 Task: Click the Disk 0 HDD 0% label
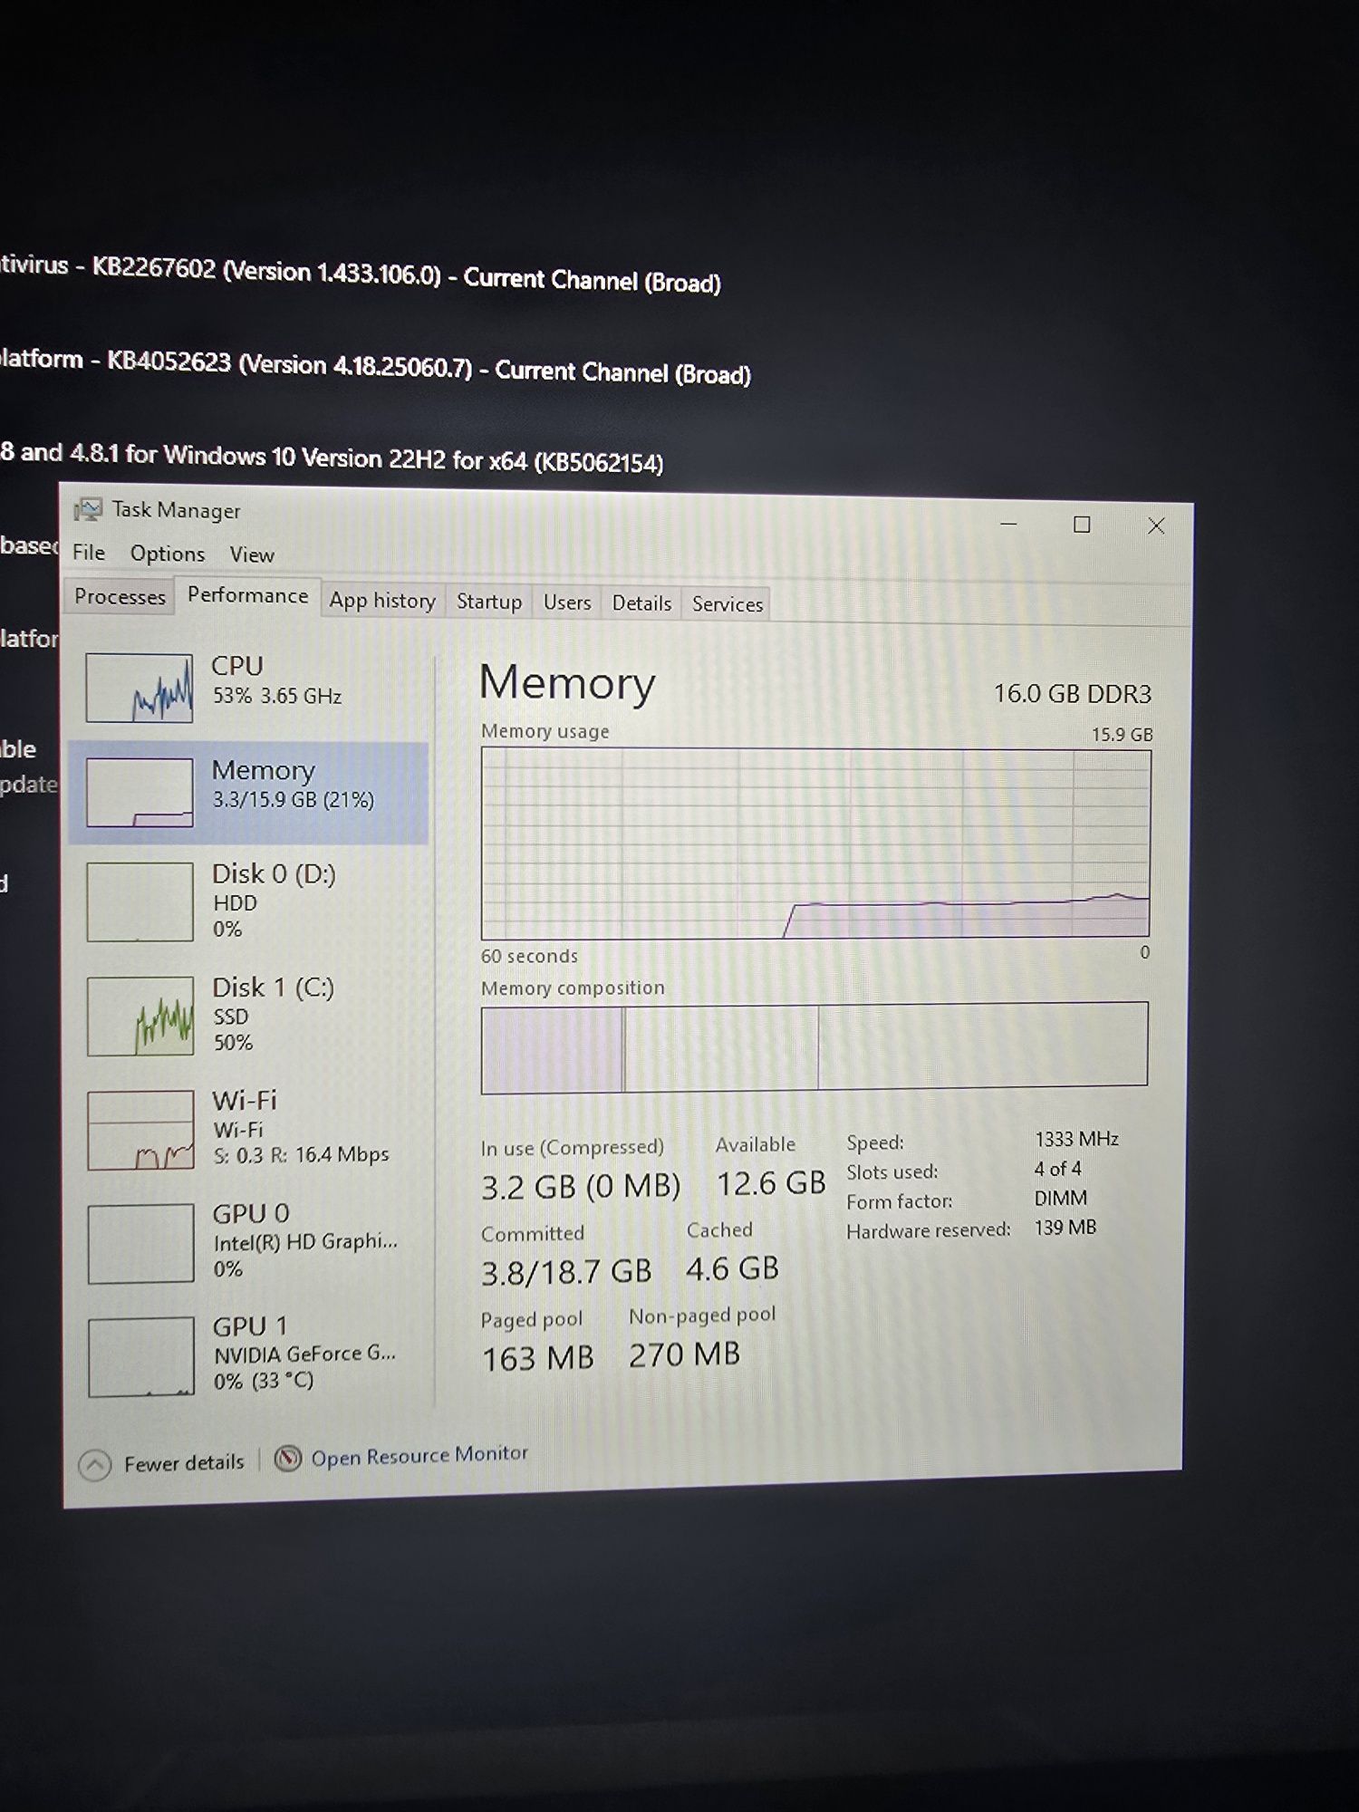tap(274, 901)
